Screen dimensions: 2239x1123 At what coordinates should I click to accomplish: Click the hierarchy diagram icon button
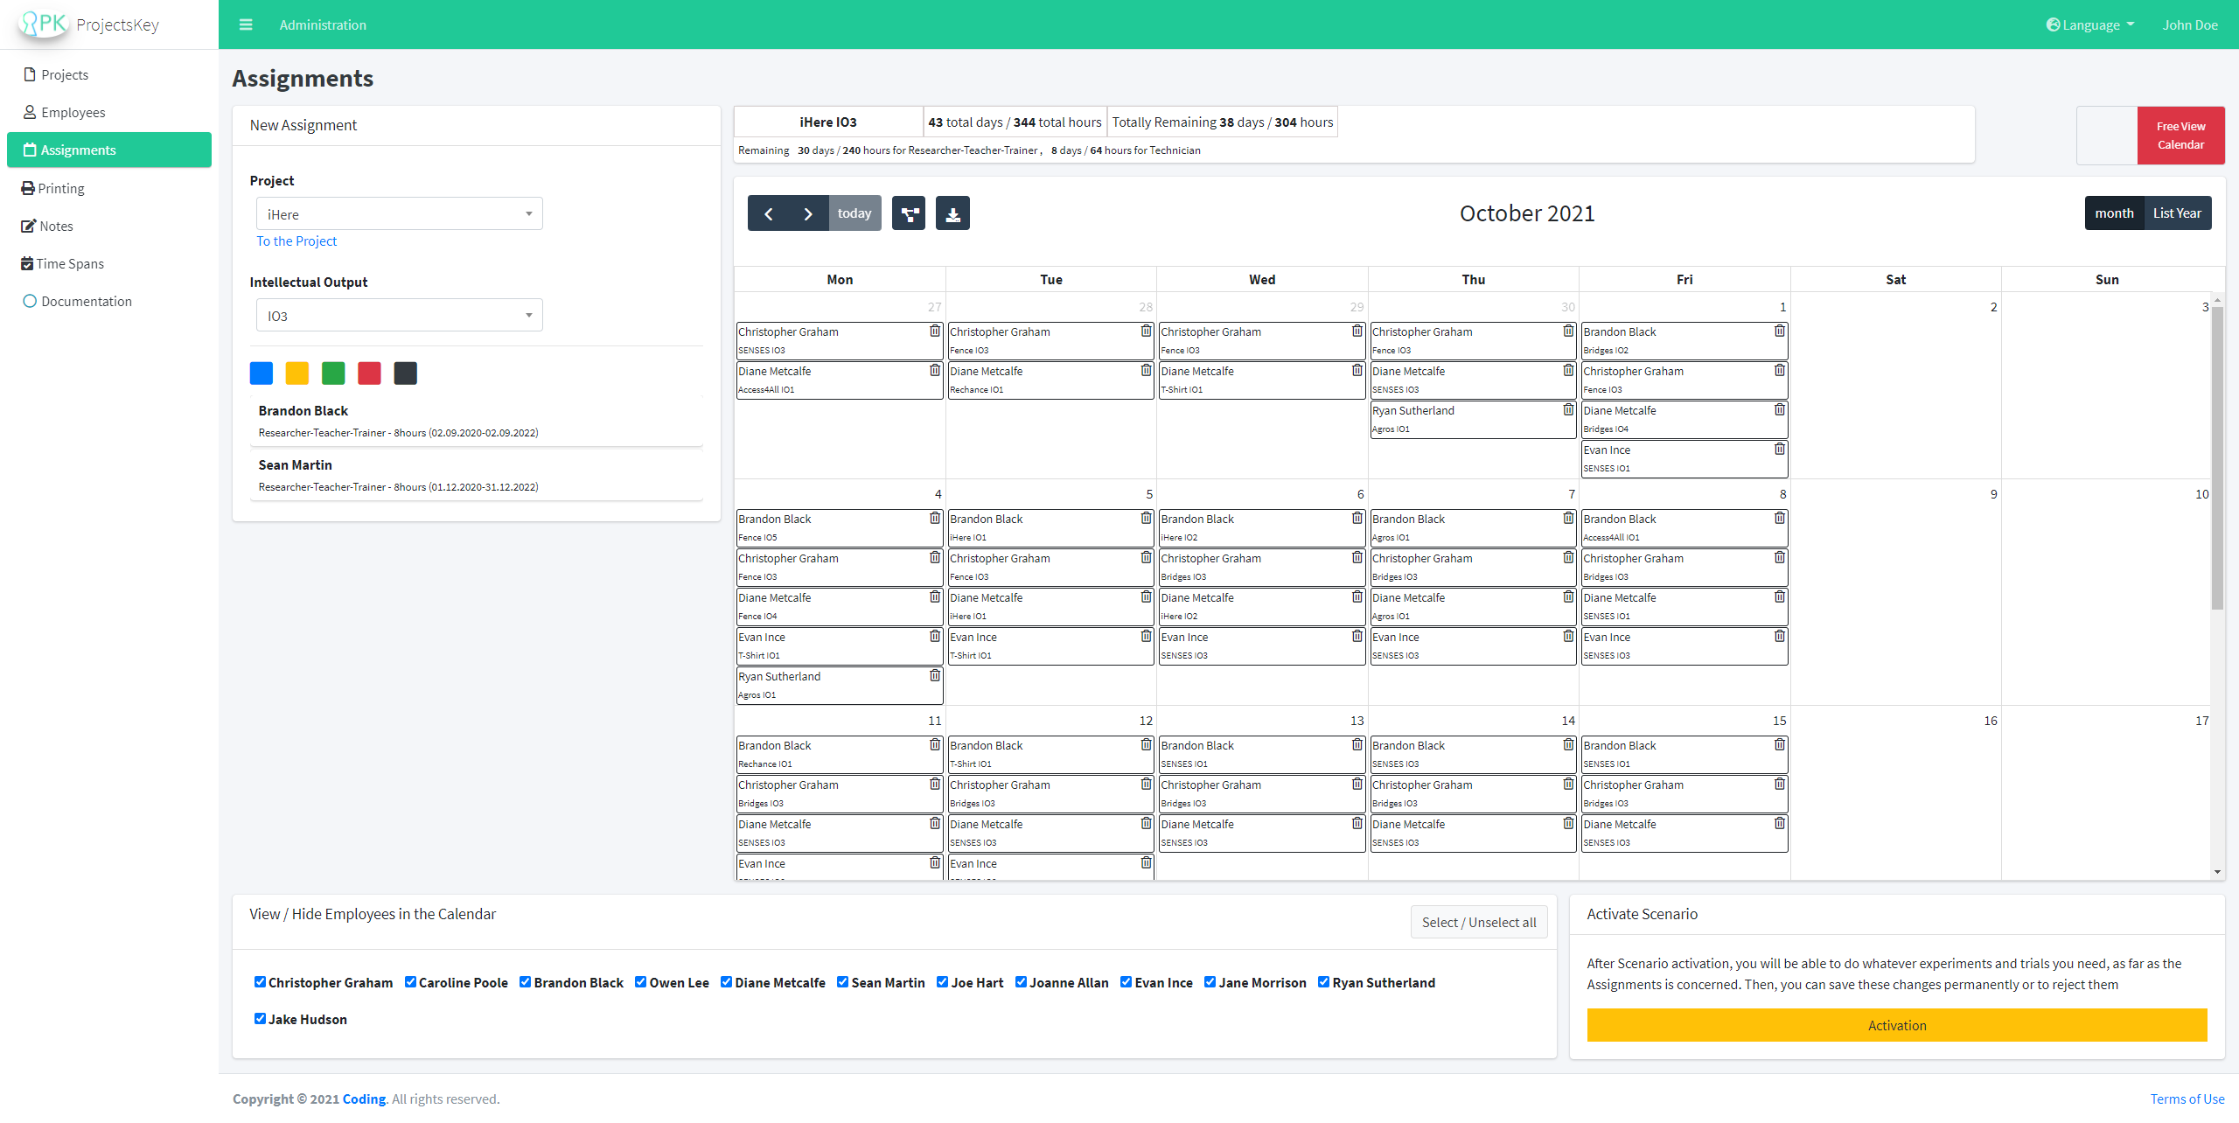[x=909, y=213]
